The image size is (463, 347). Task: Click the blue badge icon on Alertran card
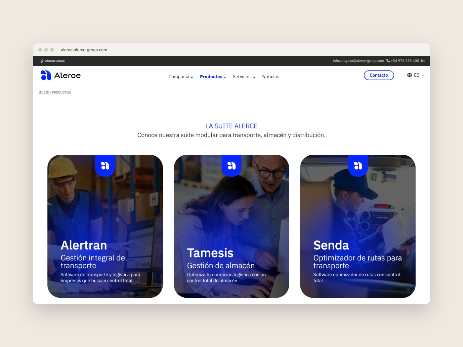click(x=105, y=166)
